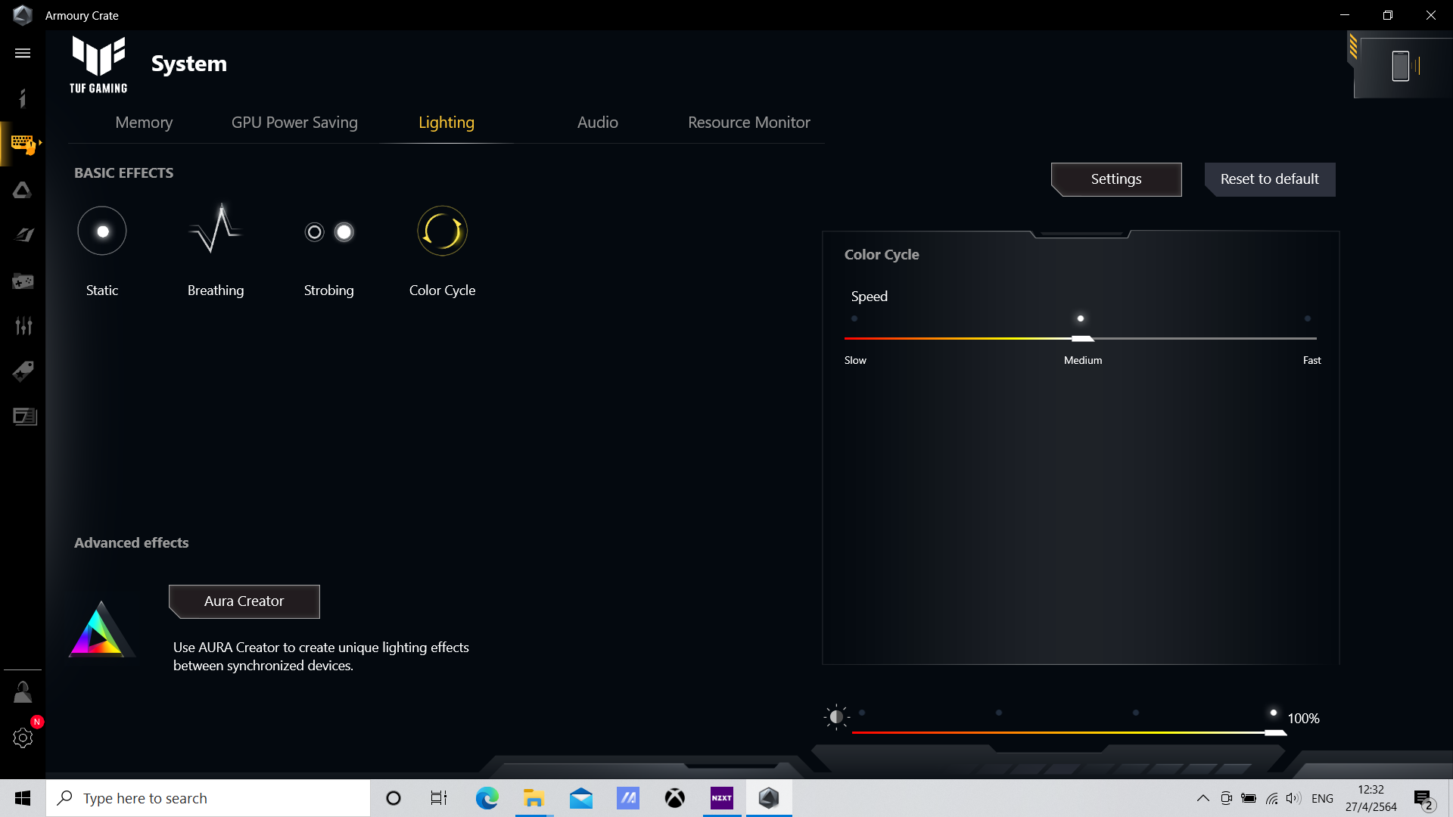The width and height of the screenshot is (1453, 817).
Task: Select the Strobing lighting effect
Action: point(329,231)
